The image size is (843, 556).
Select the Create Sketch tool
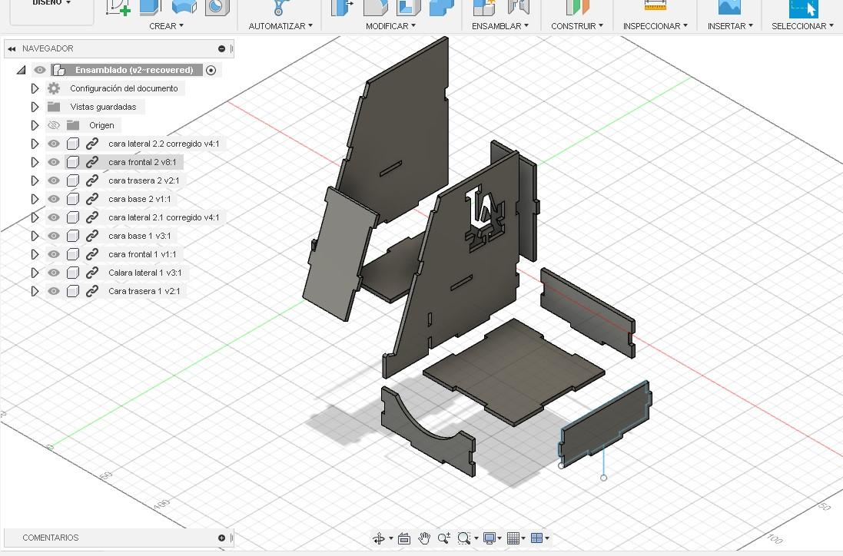click(x=118, y=7)
